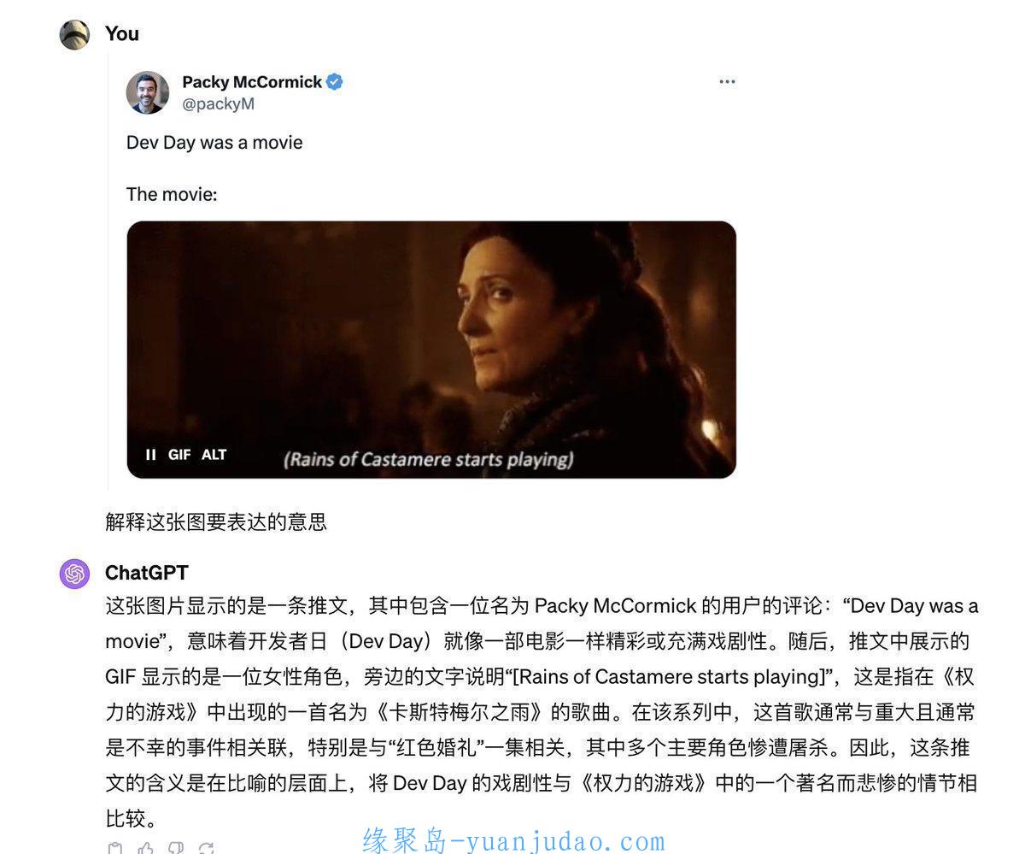This screenshot has width=1025, height=854.
Task: Click the blue verified badge icon
Action: click(335, 82)
